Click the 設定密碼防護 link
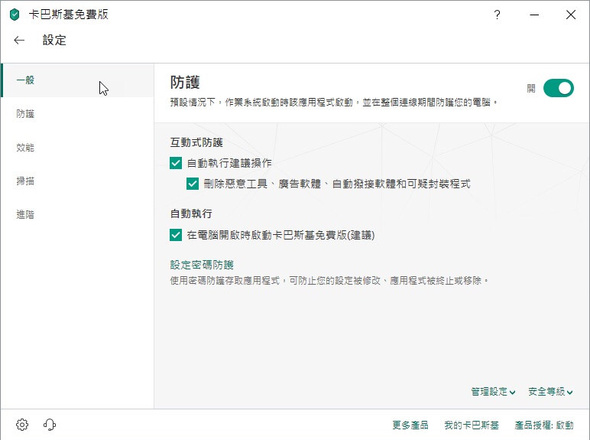 click(202, 265)
